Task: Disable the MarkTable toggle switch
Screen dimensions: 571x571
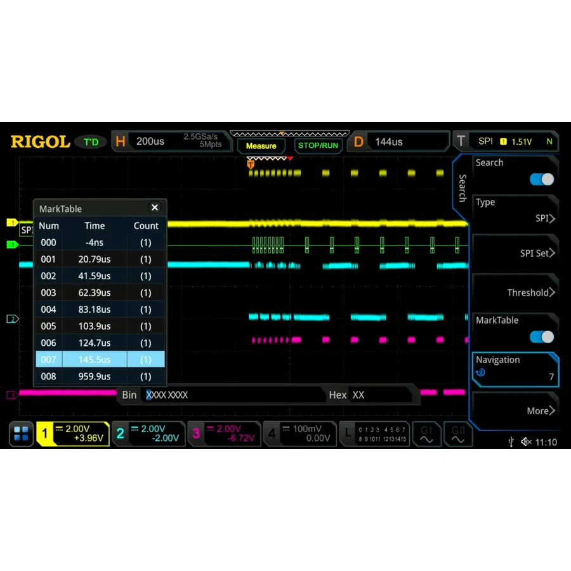Action: 541,337
